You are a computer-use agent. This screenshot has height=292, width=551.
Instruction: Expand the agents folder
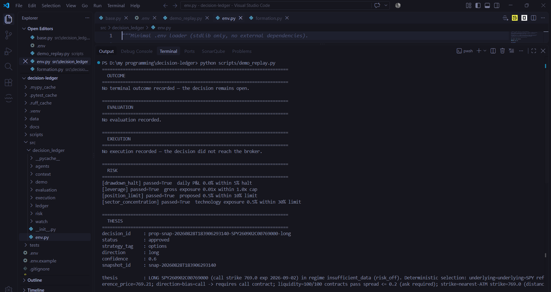pos(55,166)
